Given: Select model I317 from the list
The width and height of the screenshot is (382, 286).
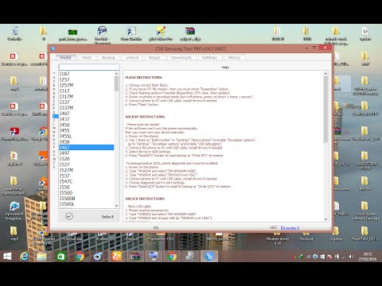Looking at the screenshot, I should [86, 91].
